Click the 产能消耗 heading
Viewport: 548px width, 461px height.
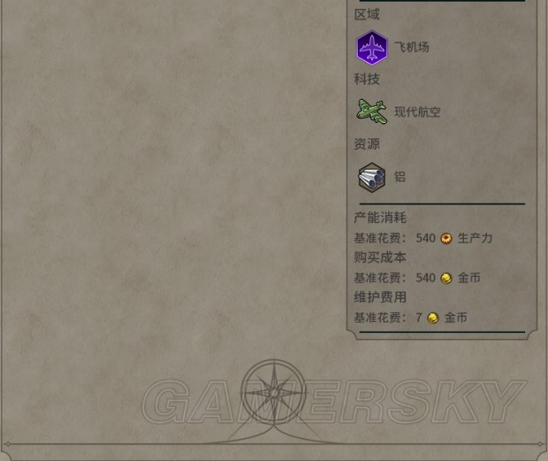tap(380, 218)
